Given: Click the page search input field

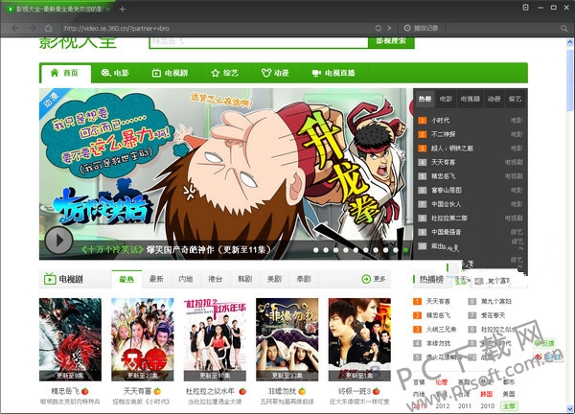Looking at the screenshot, I should pyautogui.click(x=259, y=41).
